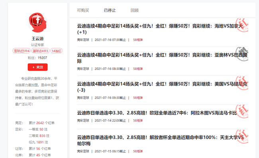The image size is (259, 158).
Task: Click the 任九 1891 注 line
Action: coord(39,142)
